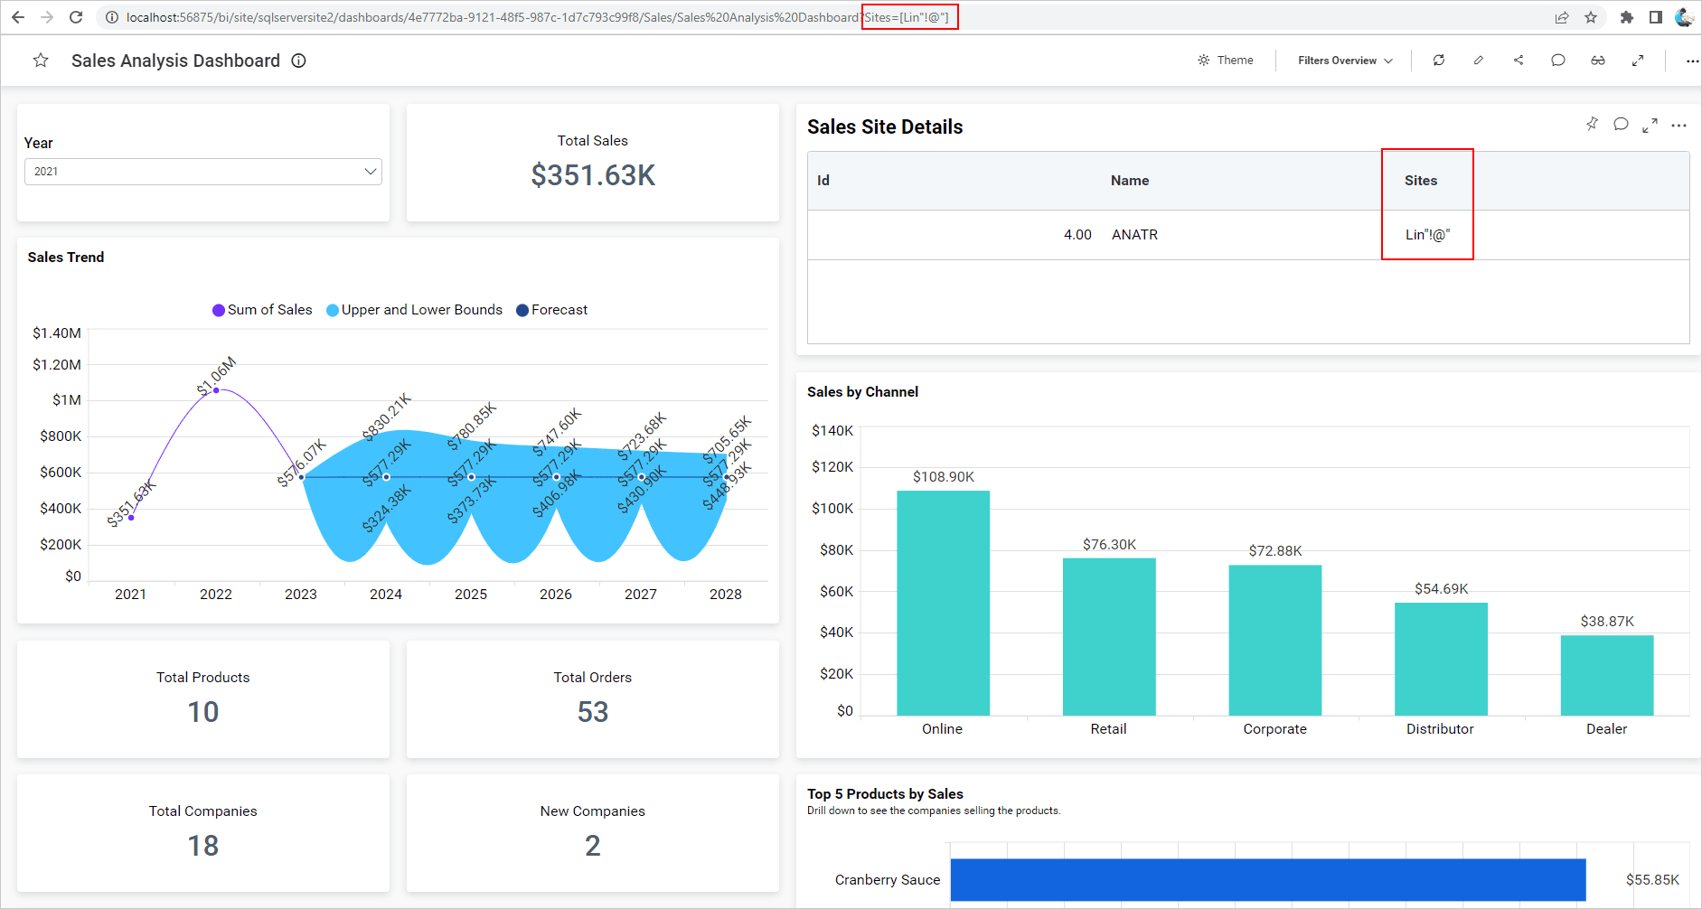Open dashboard comments from the top toolbar
Viewport: 1702px width, 909px height.
pyautogui.click(x=1557, y=61)
